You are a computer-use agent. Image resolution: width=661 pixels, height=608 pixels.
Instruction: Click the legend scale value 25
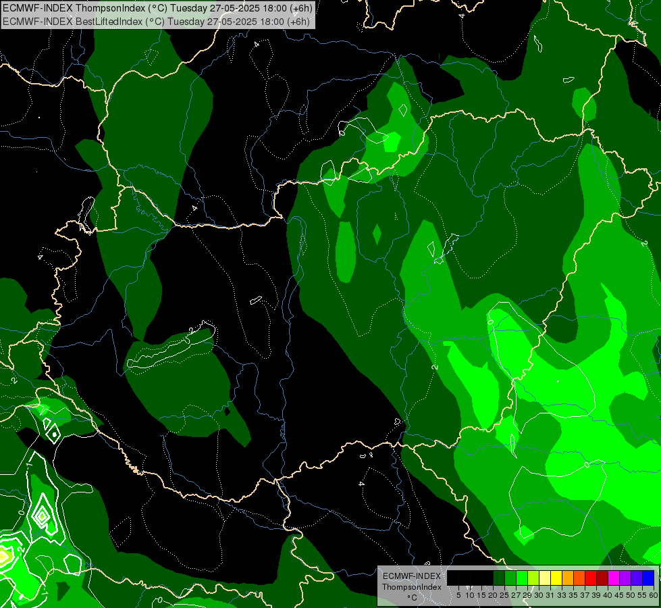click(504, 595)
